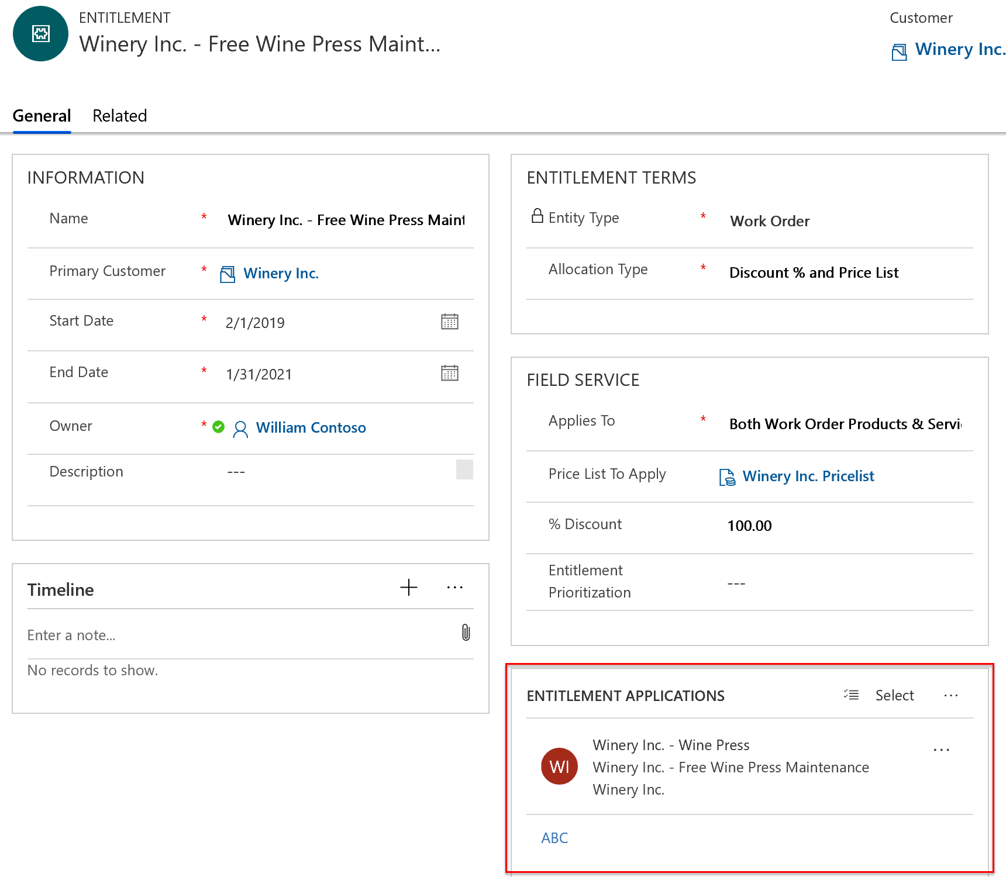Open Winery Inc. Primary Customer link
The image size is (1006, 877).
pyautogui.click(x=281, y=273)
